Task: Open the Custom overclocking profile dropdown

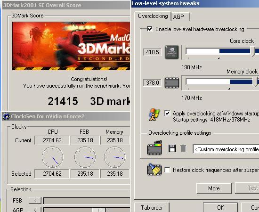Action: pyautogui.click(x=226, y=149)
